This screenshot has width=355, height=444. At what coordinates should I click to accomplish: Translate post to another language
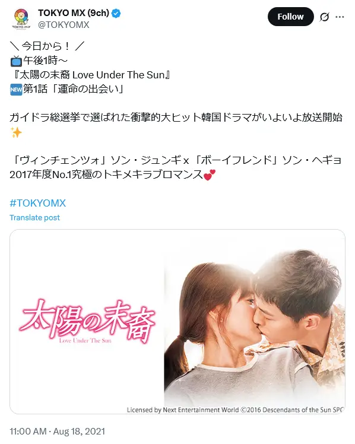(35, 217)
